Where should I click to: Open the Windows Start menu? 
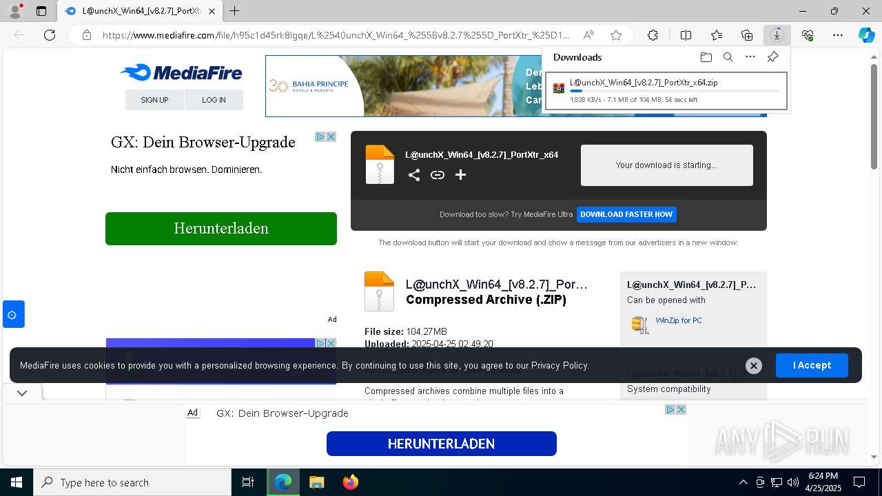(17, 482)
